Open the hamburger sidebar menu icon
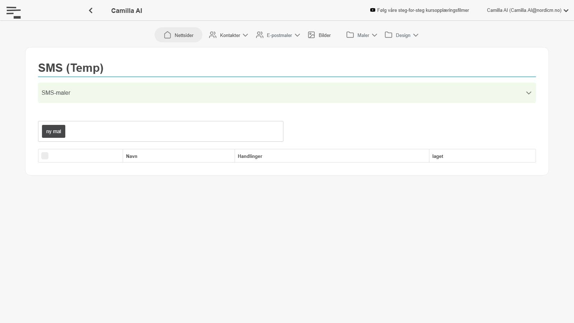The image size is (574, 323). click(14, 12)
